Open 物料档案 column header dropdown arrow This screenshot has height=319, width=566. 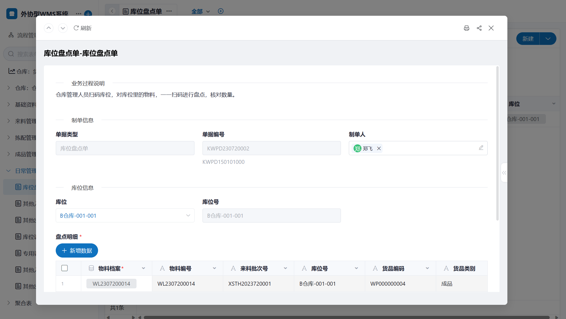[144, 268]
